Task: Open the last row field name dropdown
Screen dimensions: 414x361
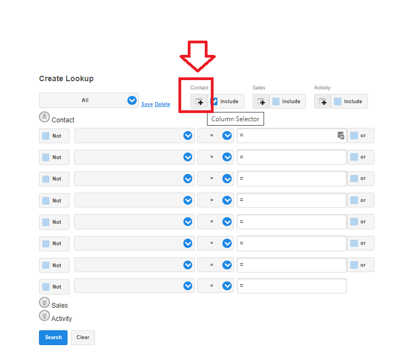Action: point(188,286)
